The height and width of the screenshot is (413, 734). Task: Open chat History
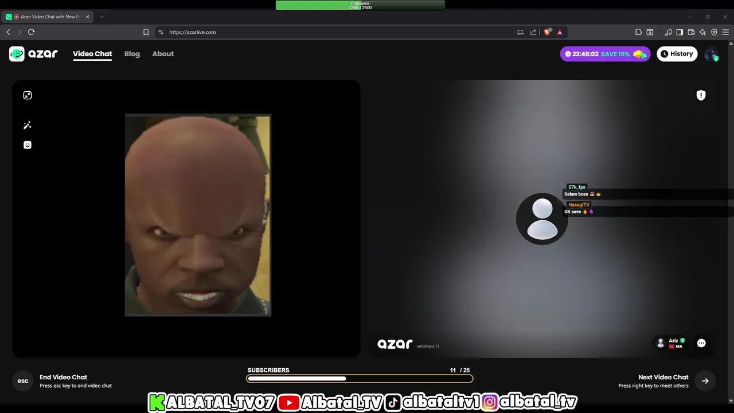[677, 54]
